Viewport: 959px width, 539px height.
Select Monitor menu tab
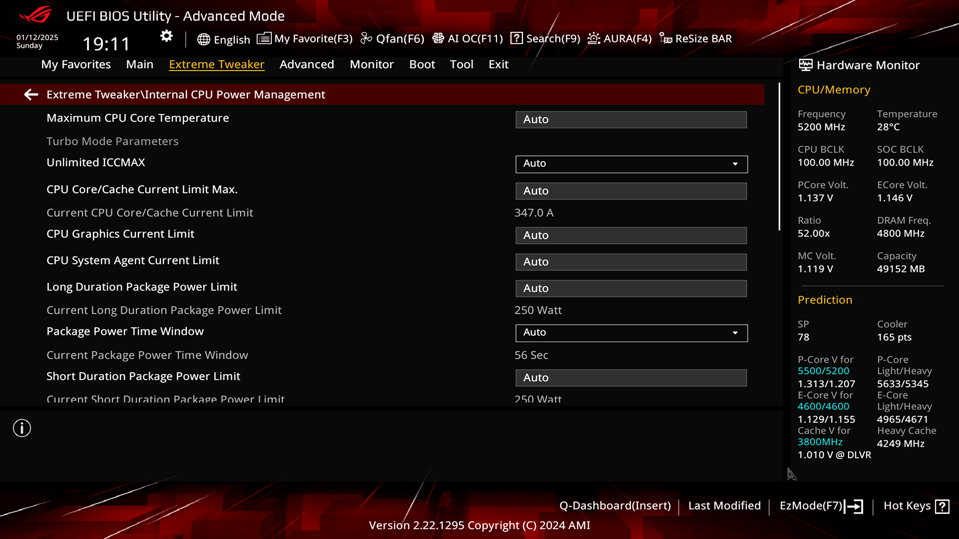coord(372,64)
